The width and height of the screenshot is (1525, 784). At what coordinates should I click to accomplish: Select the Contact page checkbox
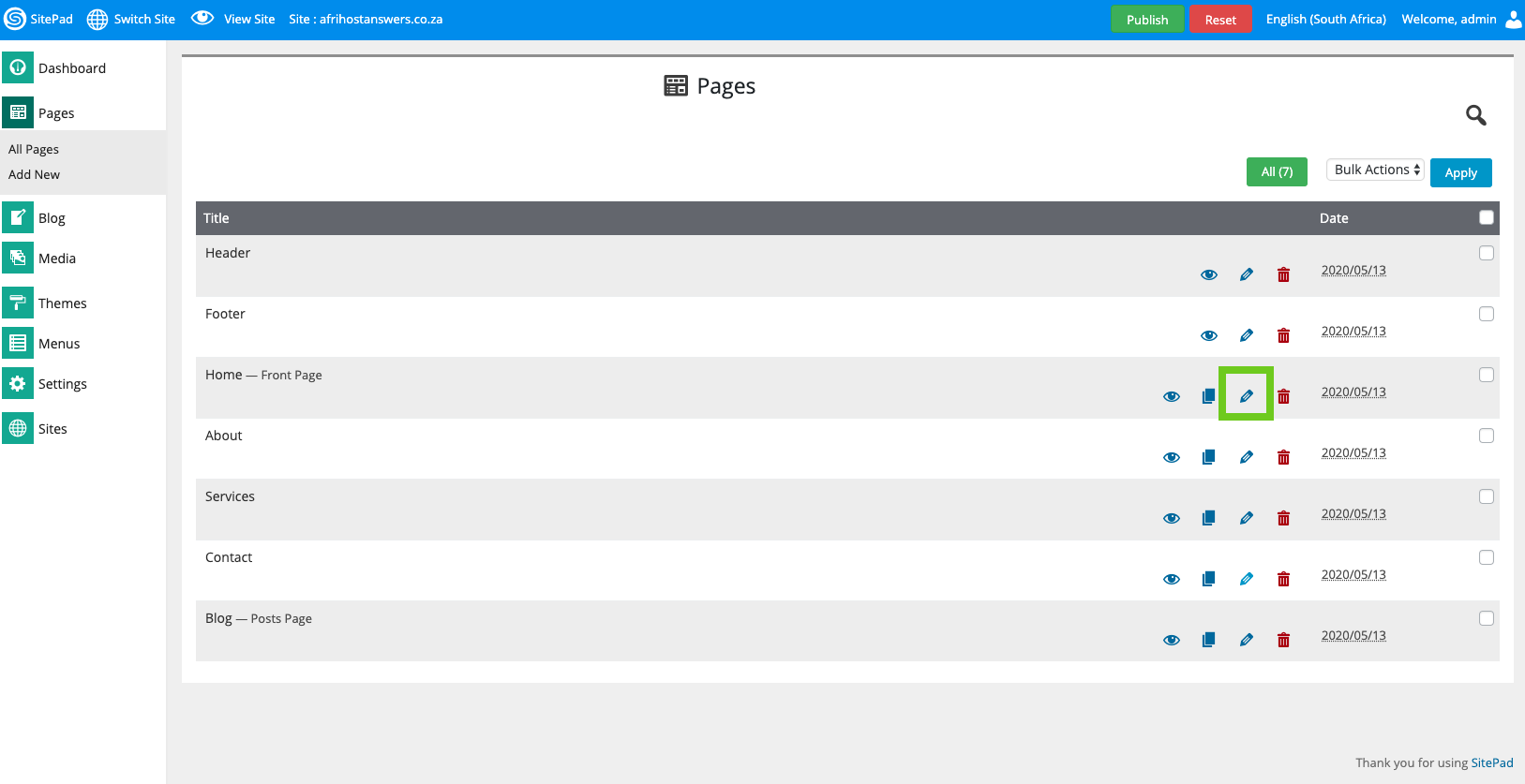(x=1486, y=557)
